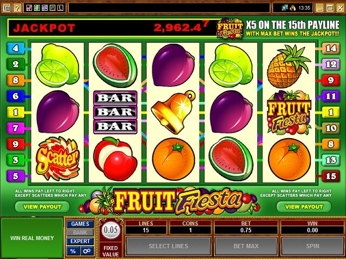The image size is (346, 259).
Task: Click the Bet Max button
Action: click(x=246, y=246)
